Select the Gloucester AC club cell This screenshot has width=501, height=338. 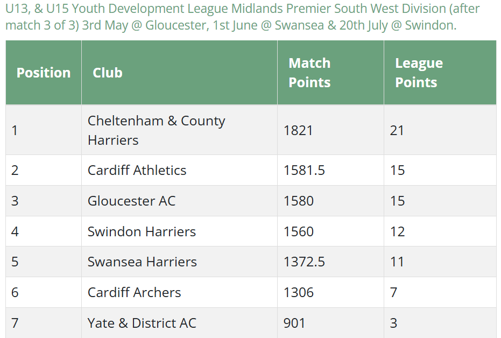click(179, 201)
